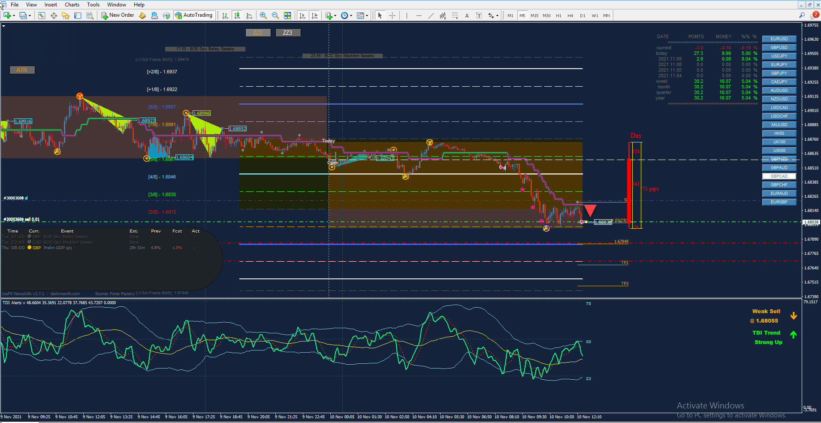Image resolution: width=821 pixels, height=423 pixels.
Task: Expand the periodicity clock dropdown
Action: tap(347, 15)
